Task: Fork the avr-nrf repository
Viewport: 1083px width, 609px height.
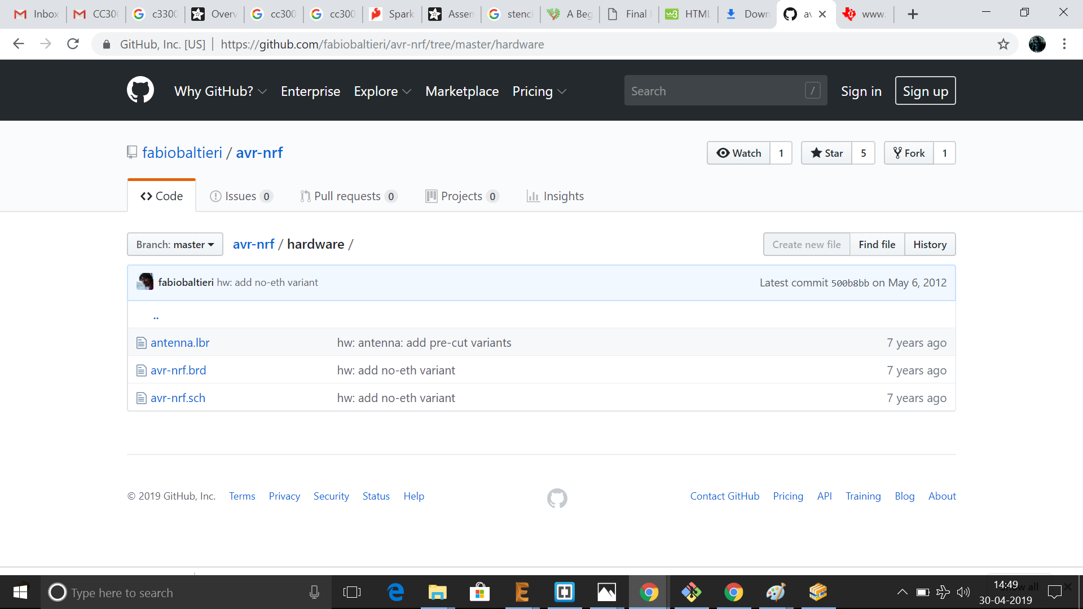Action: (x=909, y=153)
